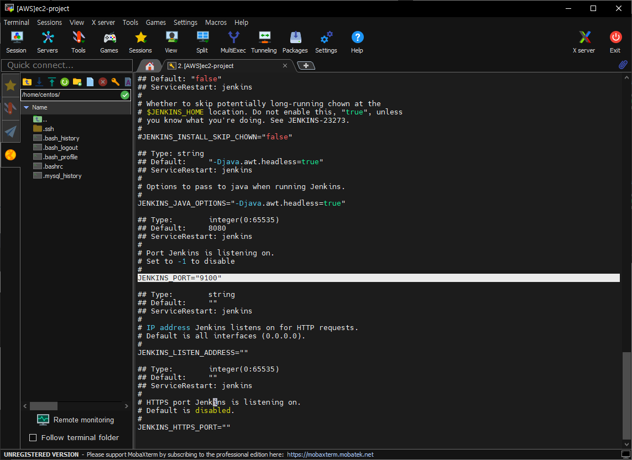Go to the home tab
The width and height of the screenshot is (632, 460).
[150, 66]
